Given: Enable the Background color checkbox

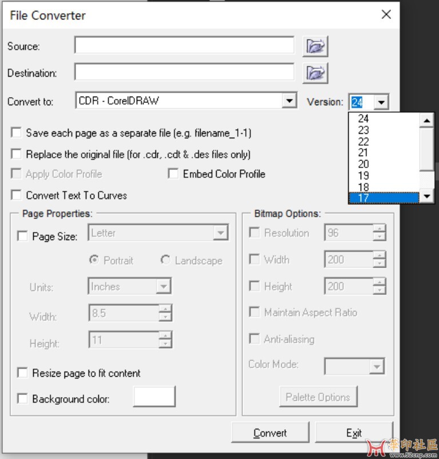Looking at the screenshot, I should [22, 398].
